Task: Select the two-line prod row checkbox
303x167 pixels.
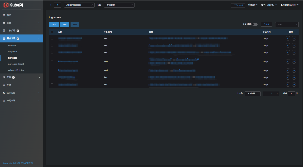Action: tap(52, 61)
